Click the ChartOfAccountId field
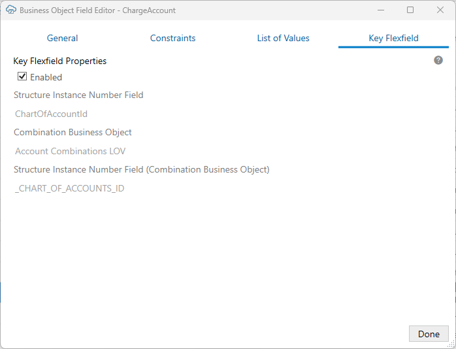The width and height of the screenshot is (456, 349). [x=51, y=114]
